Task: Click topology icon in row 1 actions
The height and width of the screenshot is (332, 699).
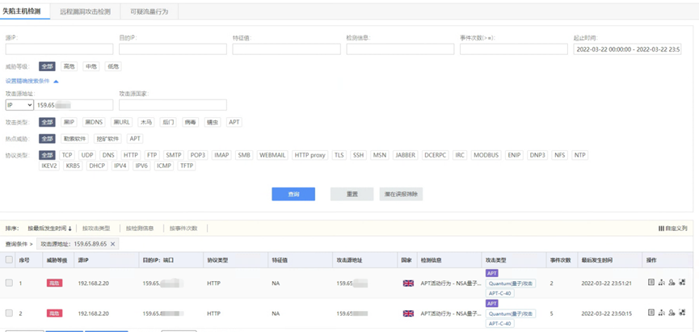Action: click(662, 283)
